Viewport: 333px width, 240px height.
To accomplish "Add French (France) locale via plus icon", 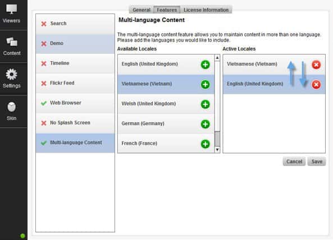I will (x=205, y=144).
